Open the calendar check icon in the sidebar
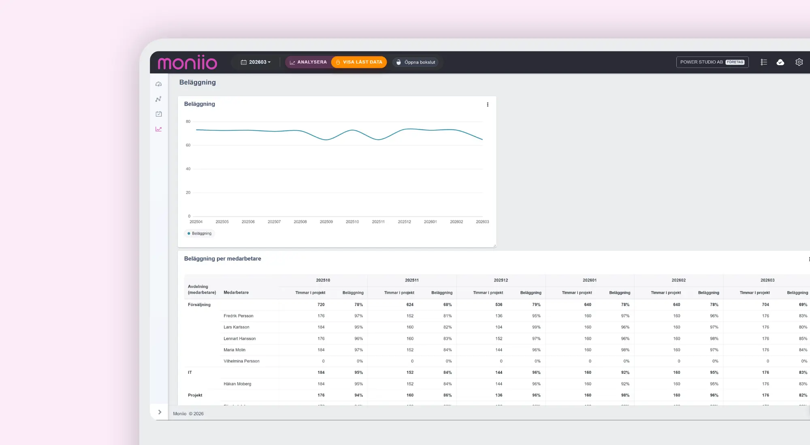Viewport: 810px width, 445px height. point(159,114)
